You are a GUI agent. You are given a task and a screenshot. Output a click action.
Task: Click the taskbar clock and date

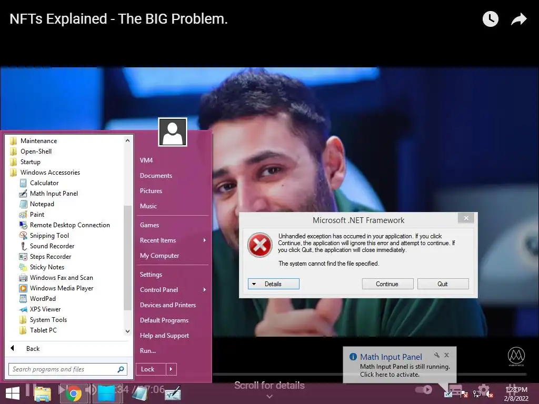click(x=516, y=394)
